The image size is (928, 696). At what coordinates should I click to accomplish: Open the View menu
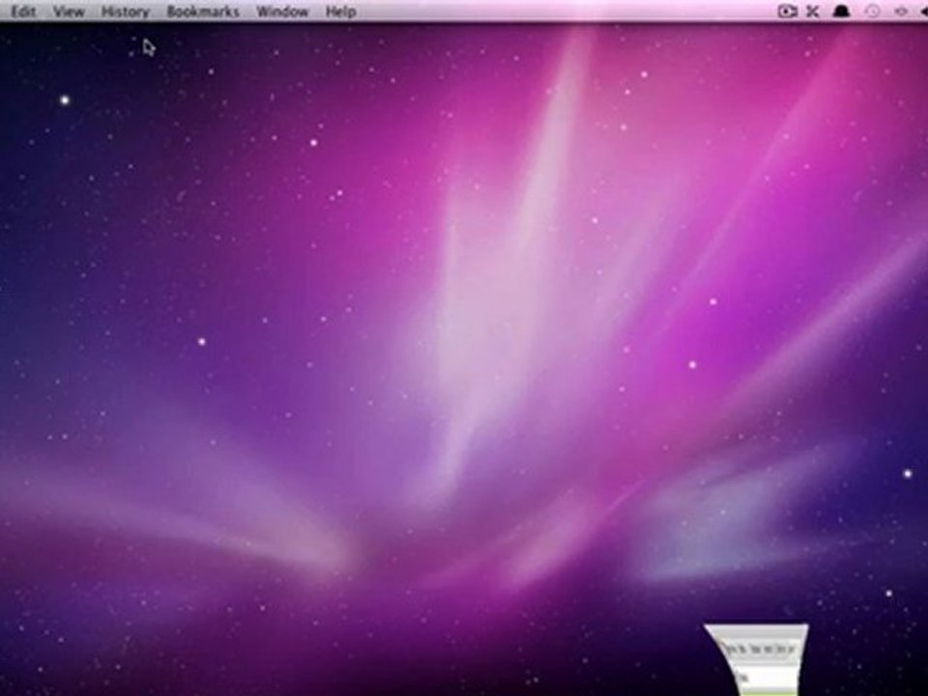(69, 12)
